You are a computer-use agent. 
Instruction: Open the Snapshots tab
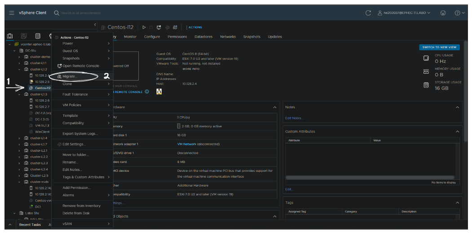pos(251,37)
